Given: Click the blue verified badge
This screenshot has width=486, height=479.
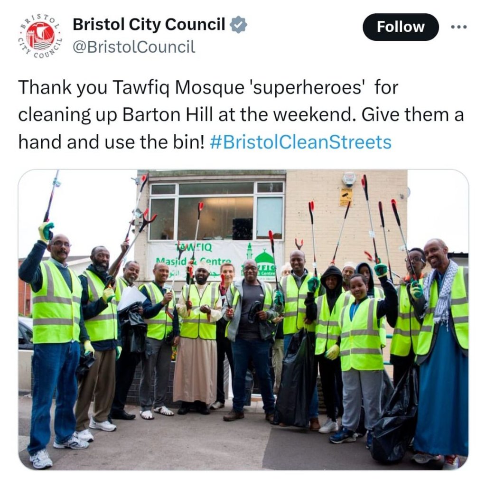Looking at the screenshot, I should pos(238,25).
